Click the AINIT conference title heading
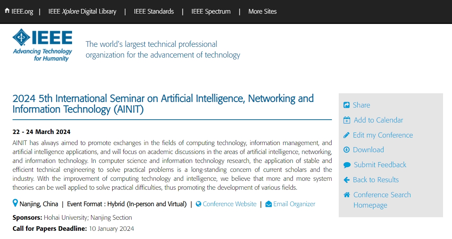 click(x=163, y=104)
